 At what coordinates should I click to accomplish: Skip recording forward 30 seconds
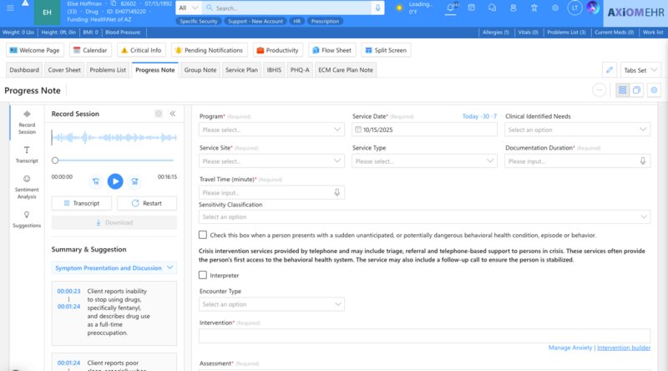point(134,181)
